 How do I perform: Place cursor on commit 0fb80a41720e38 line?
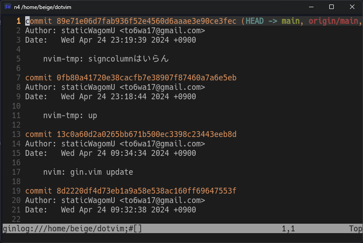point(130,78)
